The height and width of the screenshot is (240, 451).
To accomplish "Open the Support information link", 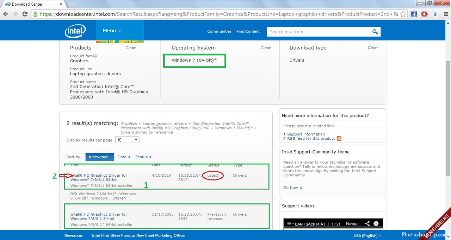I will pos(306,134).
